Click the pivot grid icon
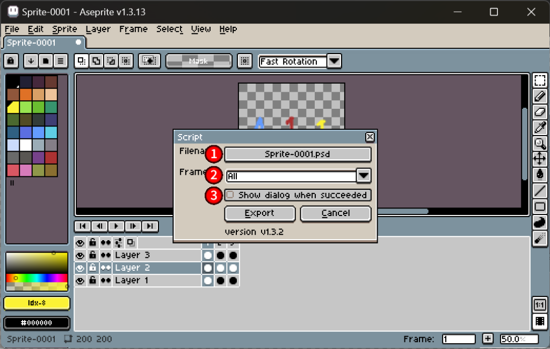The image size is (550, 349). click(x=244, y=61)
